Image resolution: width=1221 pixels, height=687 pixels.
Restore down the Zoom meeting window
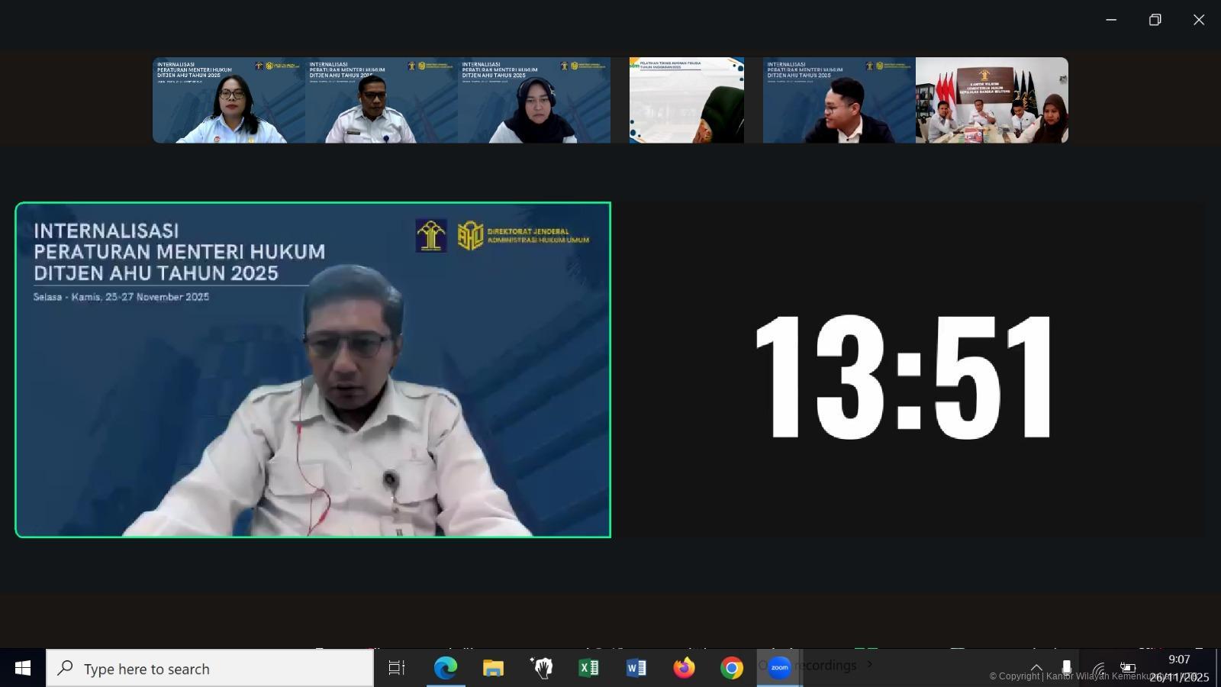[x=1155, y=20]
